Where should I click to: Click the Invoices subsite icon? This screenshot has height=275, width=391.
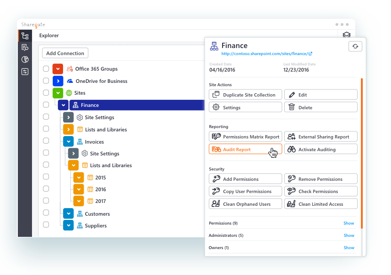point(80,142)
